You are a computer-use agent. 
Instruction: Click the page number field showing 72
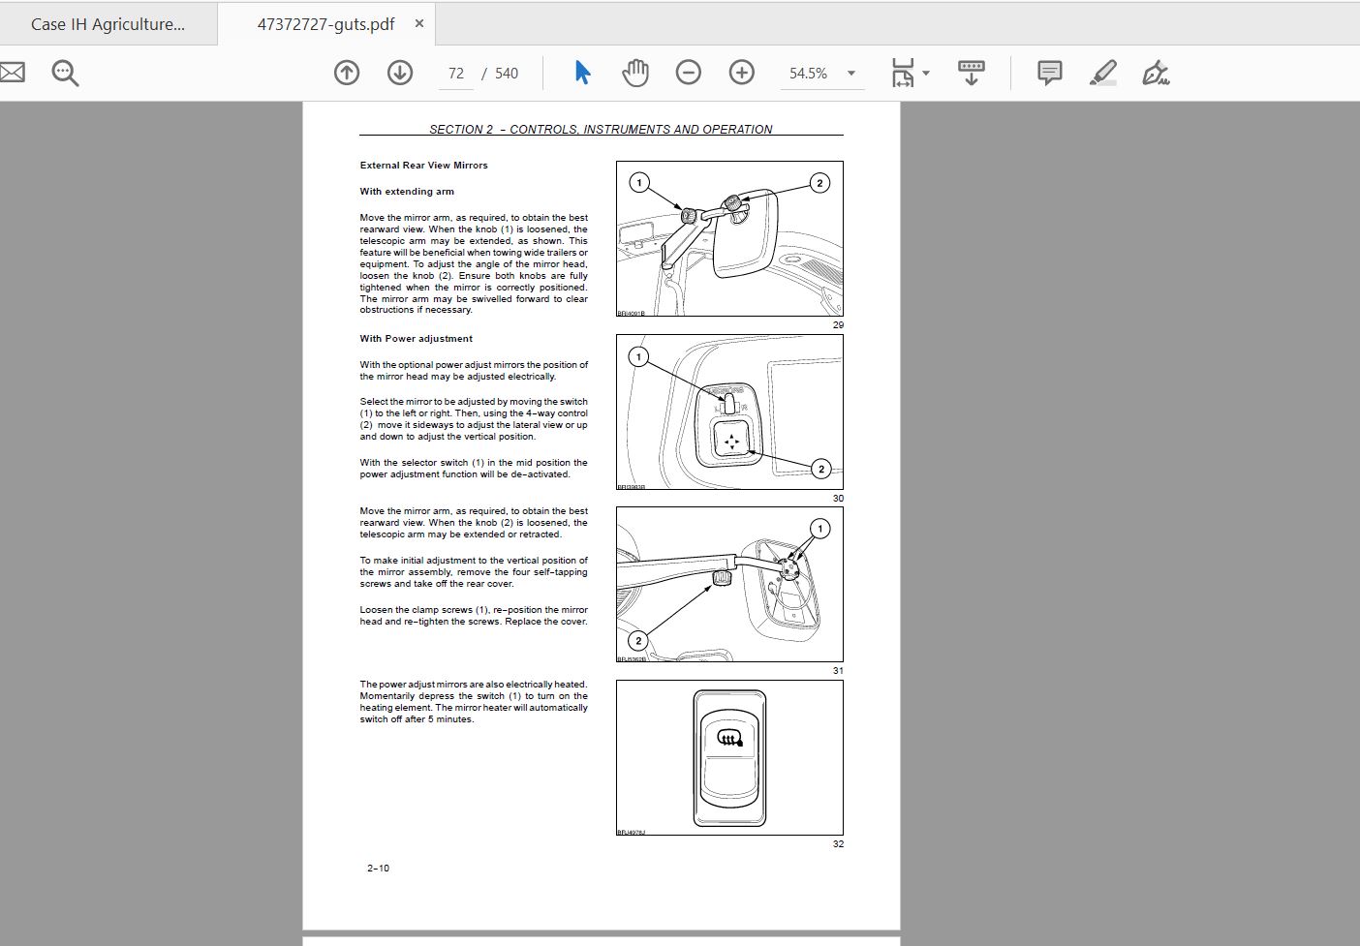pyautogui.click(x=456, y=74)
